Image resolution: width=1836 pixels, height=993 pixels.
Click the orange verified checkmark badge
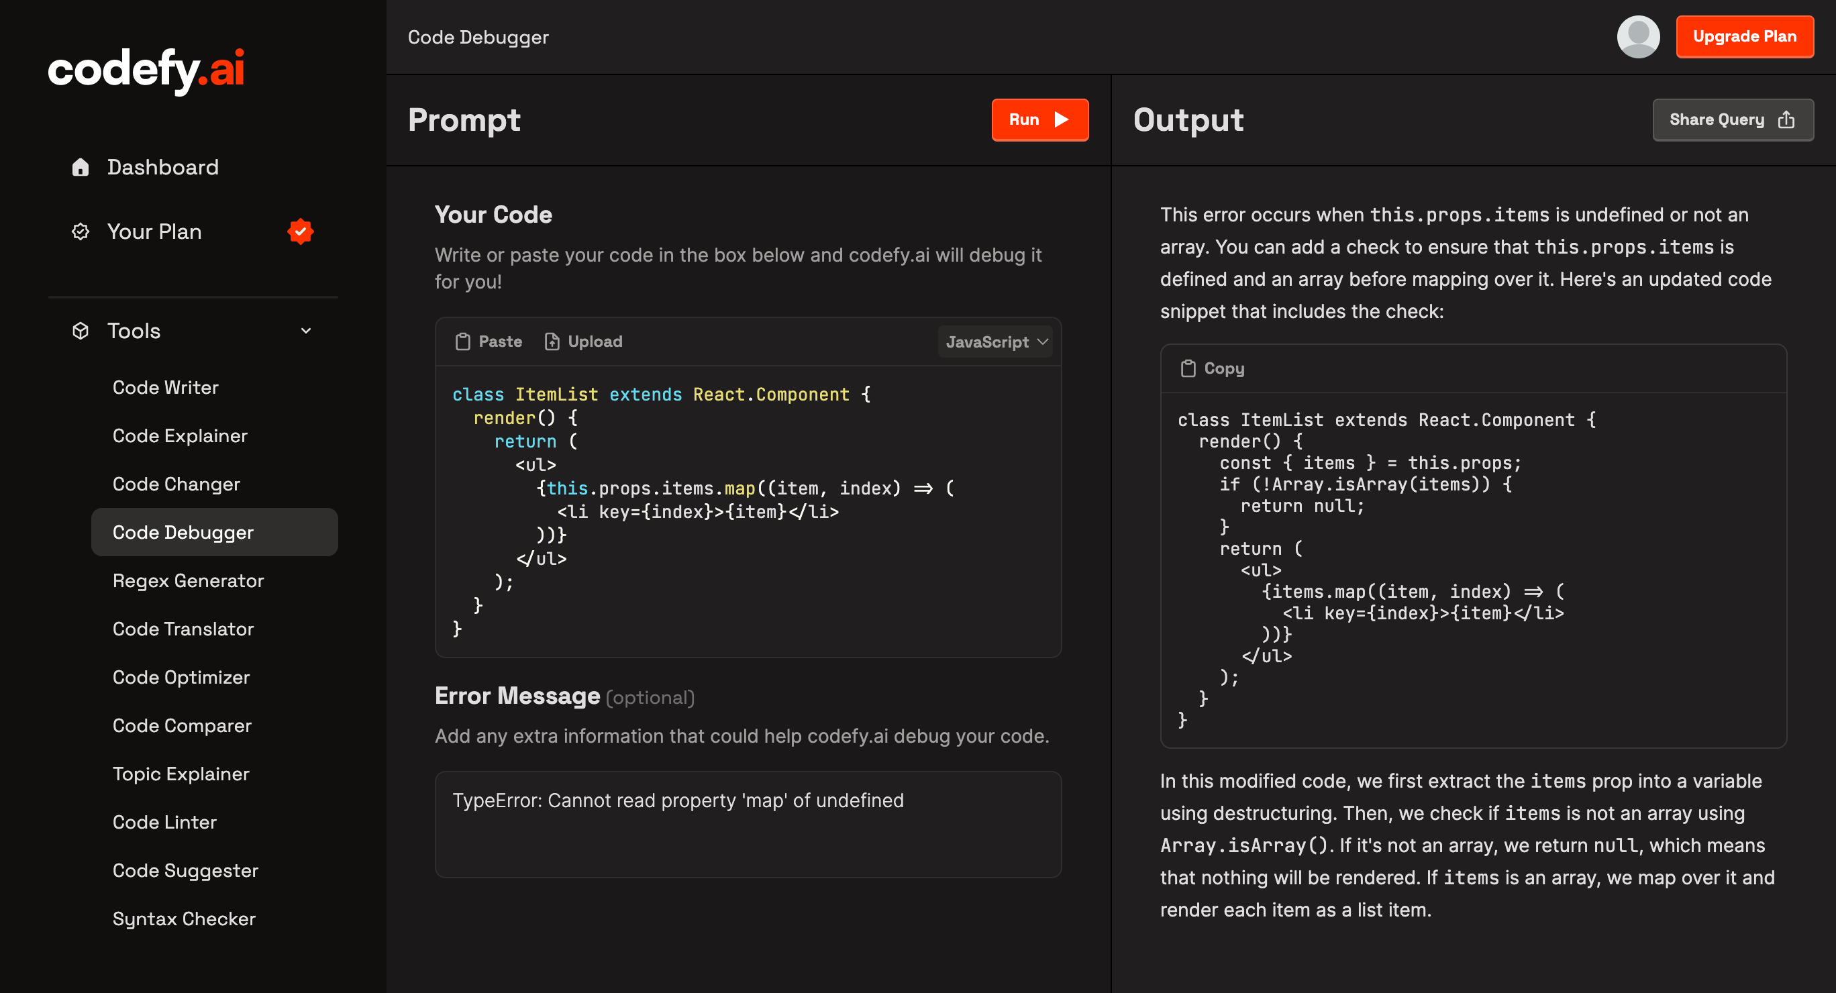pyautogui.click(x=300, y=231)
